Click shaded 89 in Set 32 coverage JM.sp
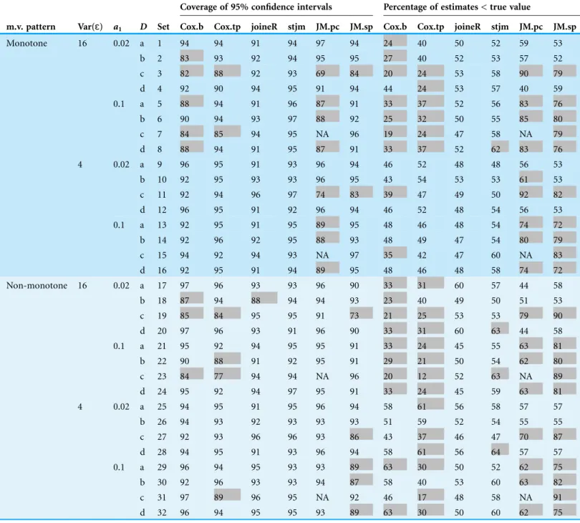580x523 pixels. [362, 510]
